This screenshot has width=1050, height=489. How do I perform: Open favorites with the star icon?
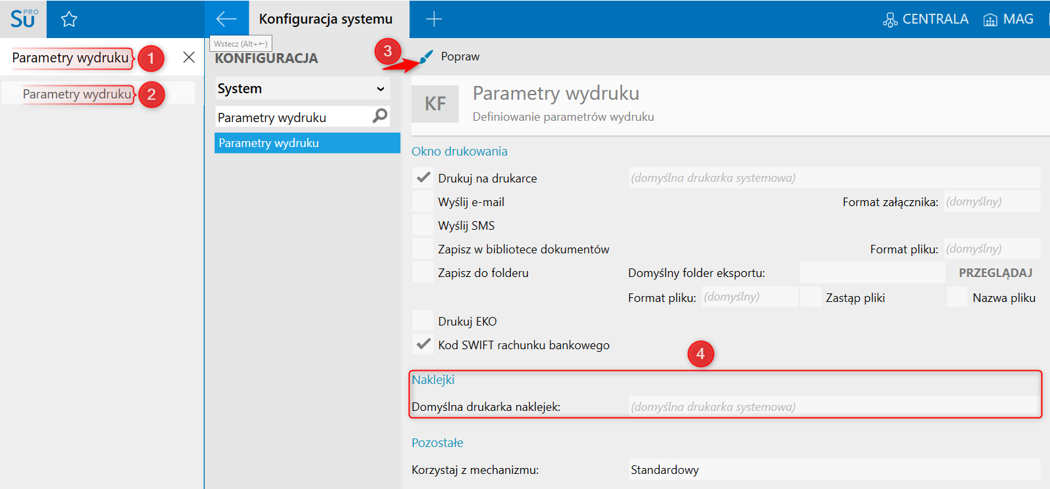point(69,20)
